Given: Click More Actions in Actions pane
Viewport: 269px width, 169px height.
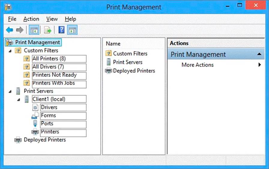Looking at the screenshot, I should 198,65.
